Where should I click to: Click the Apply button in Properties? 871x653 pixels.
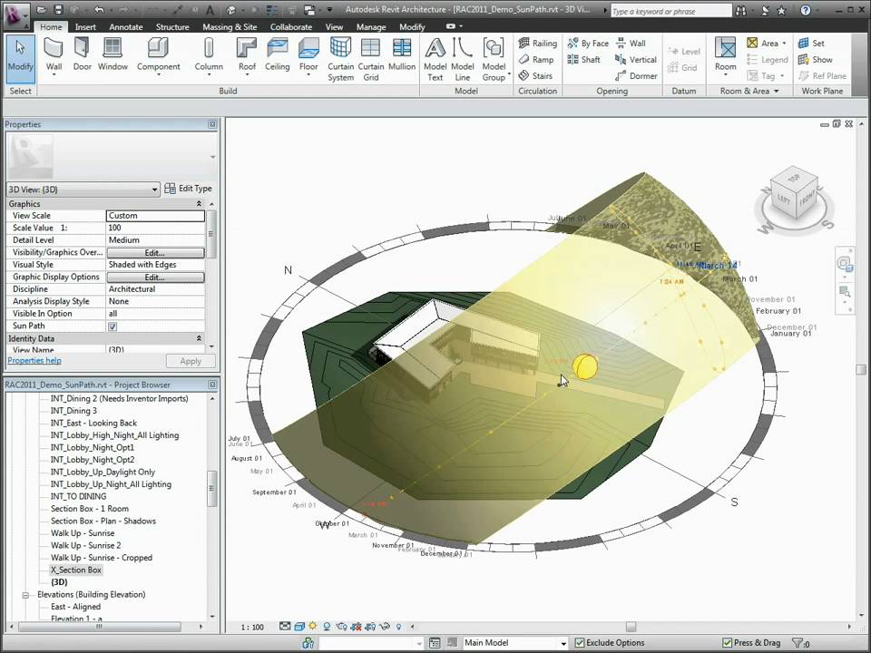click(x=191, y=361)
